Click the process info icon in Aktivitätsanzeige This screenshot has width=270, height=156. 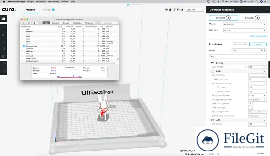tap(29, 23)
